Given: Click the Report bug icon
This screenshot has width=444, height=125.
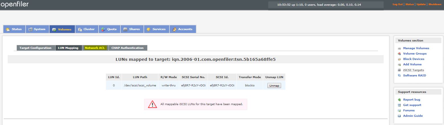Looking at the screenshot, I should click(400, 100).
